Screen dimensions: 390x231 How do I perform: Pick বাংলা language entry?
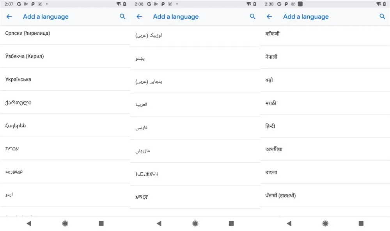tap(325, 173)
